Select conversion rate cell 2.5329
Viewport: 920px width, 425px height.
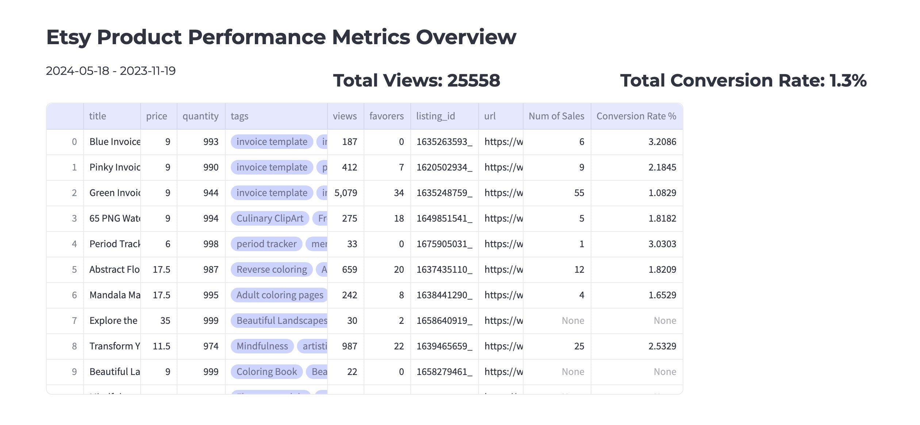point(637,346)
